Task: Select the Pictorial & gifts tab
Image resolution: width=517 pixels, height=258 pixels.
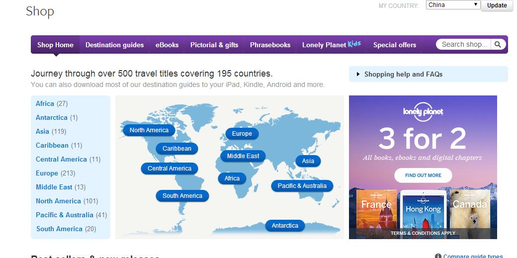Action: (214, 45)
